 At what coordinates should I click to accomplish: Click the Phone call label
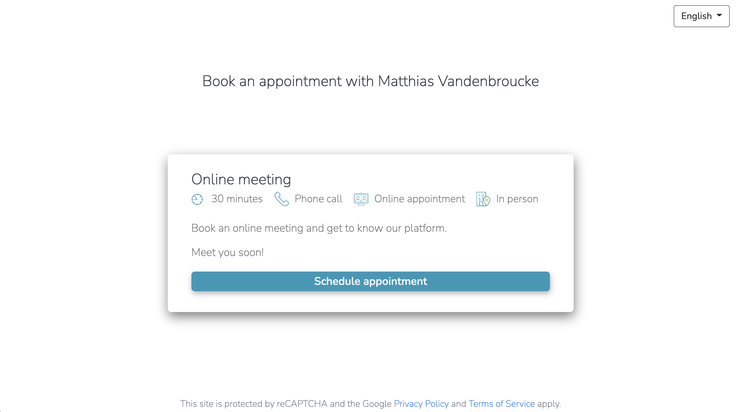pyautogui.click(x=318, y=199)
